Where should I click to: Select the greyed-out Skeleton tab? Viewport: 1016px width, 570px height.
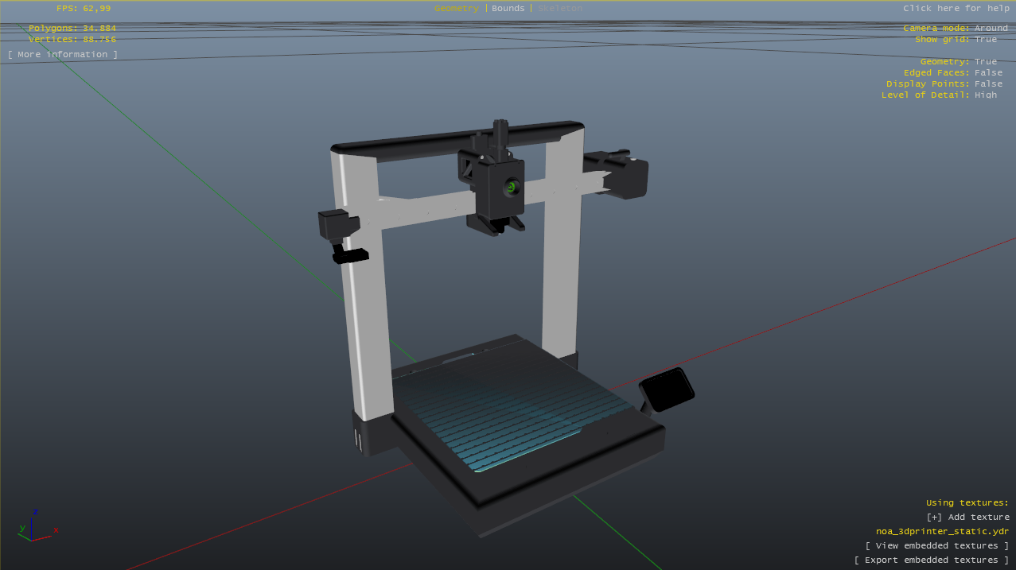click(x=560, y=8)
